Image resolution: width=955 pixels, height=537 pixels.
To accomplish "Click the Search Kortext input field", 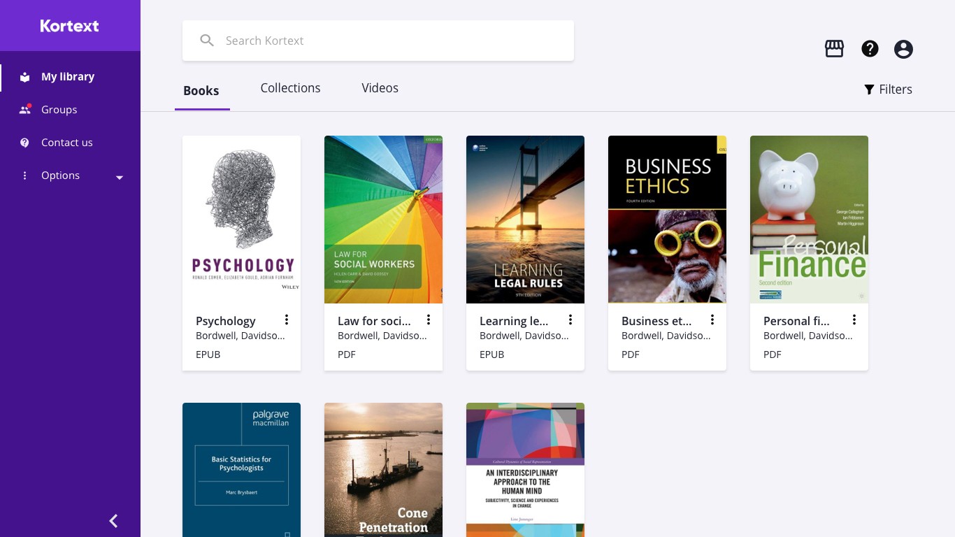I will click(378, 41).
